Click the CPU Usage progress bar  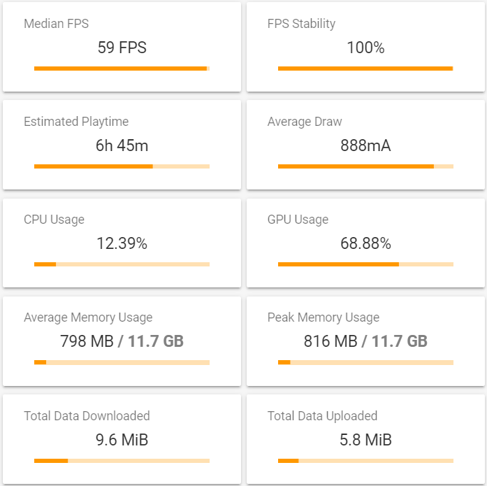click(x=122, y=264)
